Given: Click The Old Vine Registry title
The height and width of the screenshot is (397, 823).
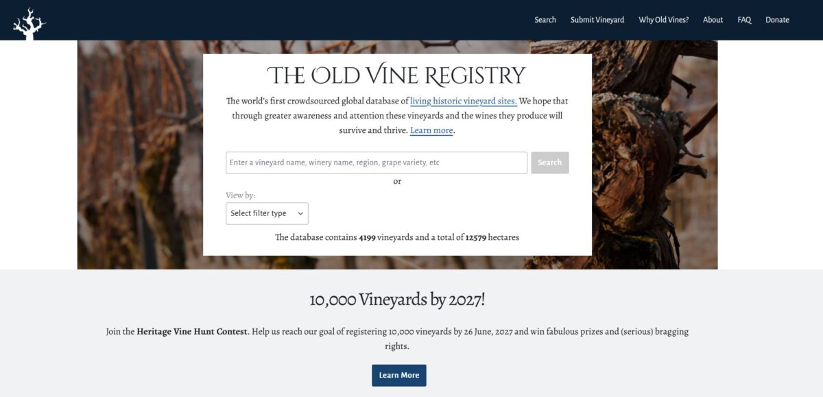Looking at the screenshot, I should pos(396,75).
